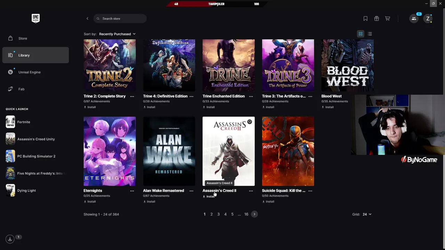The height and width of the screenshot is (250, 445).
Task: Open the Grid 24 count dropdown
Action: 367,214
